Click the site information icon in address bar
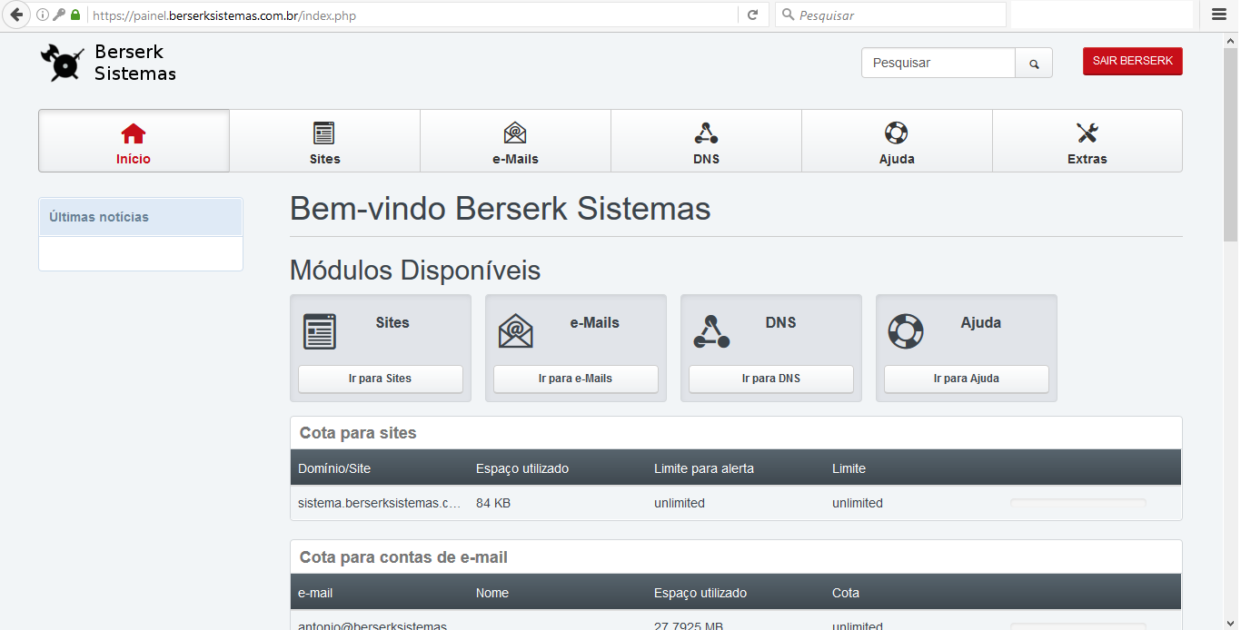This screenshot has width=1241, height=630. coord(42,15)
